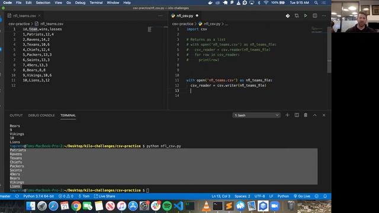Start Live Share from status bar
The height and width of the screenshot is (213, 379).
pos(104,196)
